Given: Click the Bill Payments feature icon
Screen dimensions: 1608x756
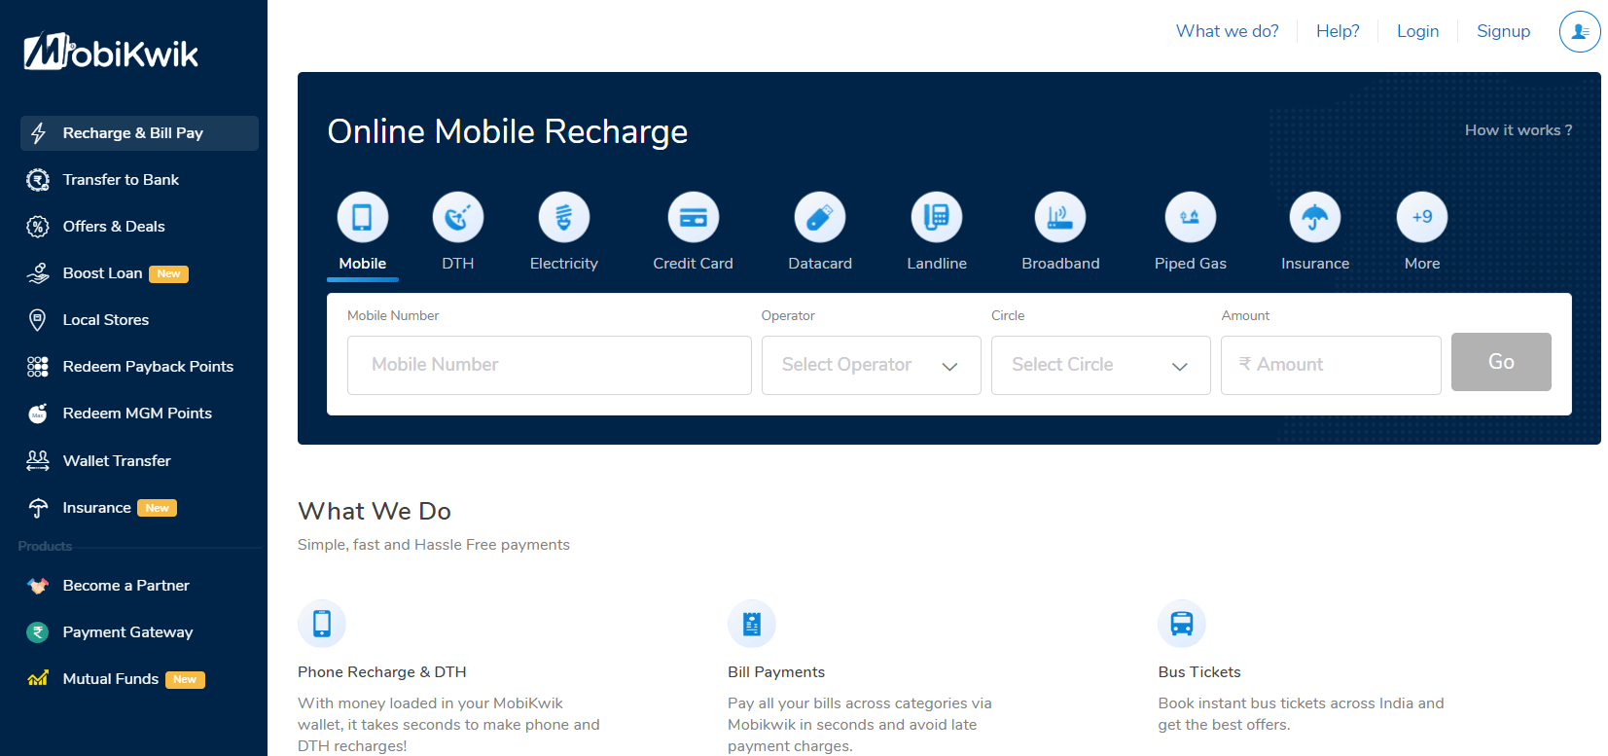Looking at the screenshot, I should coord(752,624).
